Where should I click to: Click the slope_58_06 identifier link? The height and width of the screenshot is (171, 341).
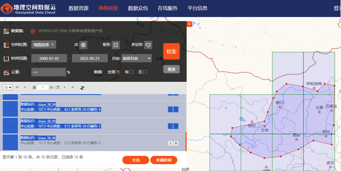[47, 138]
